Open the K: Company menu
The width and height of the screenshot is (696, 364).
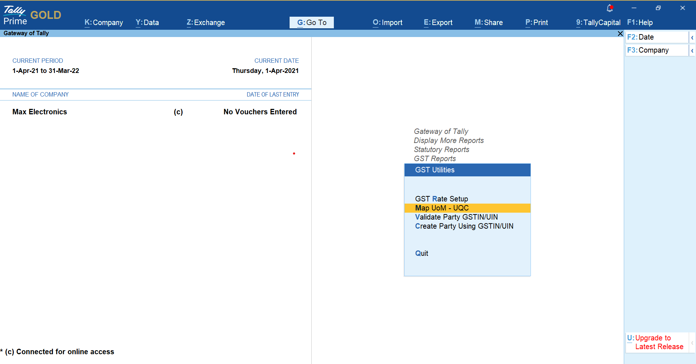point(104,23)
